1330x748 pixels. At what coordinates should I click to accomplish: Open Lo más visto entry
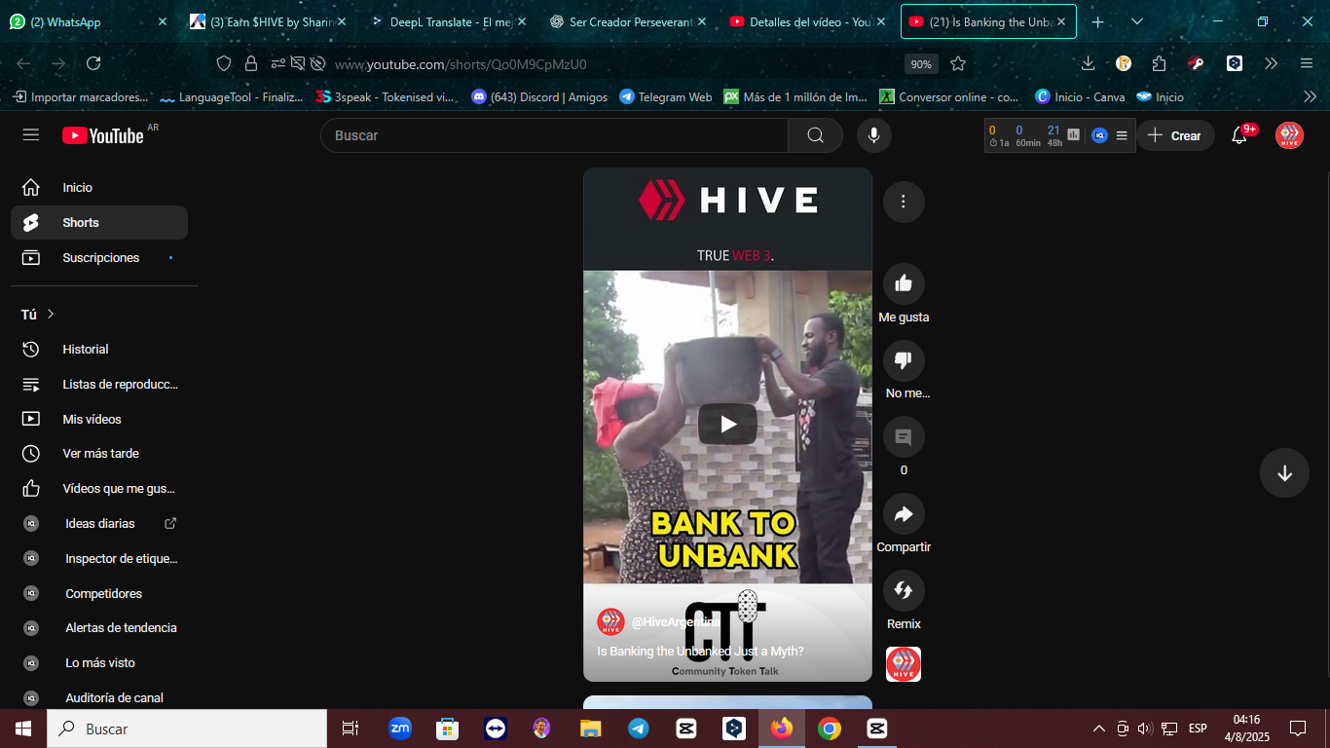[99, 662]
